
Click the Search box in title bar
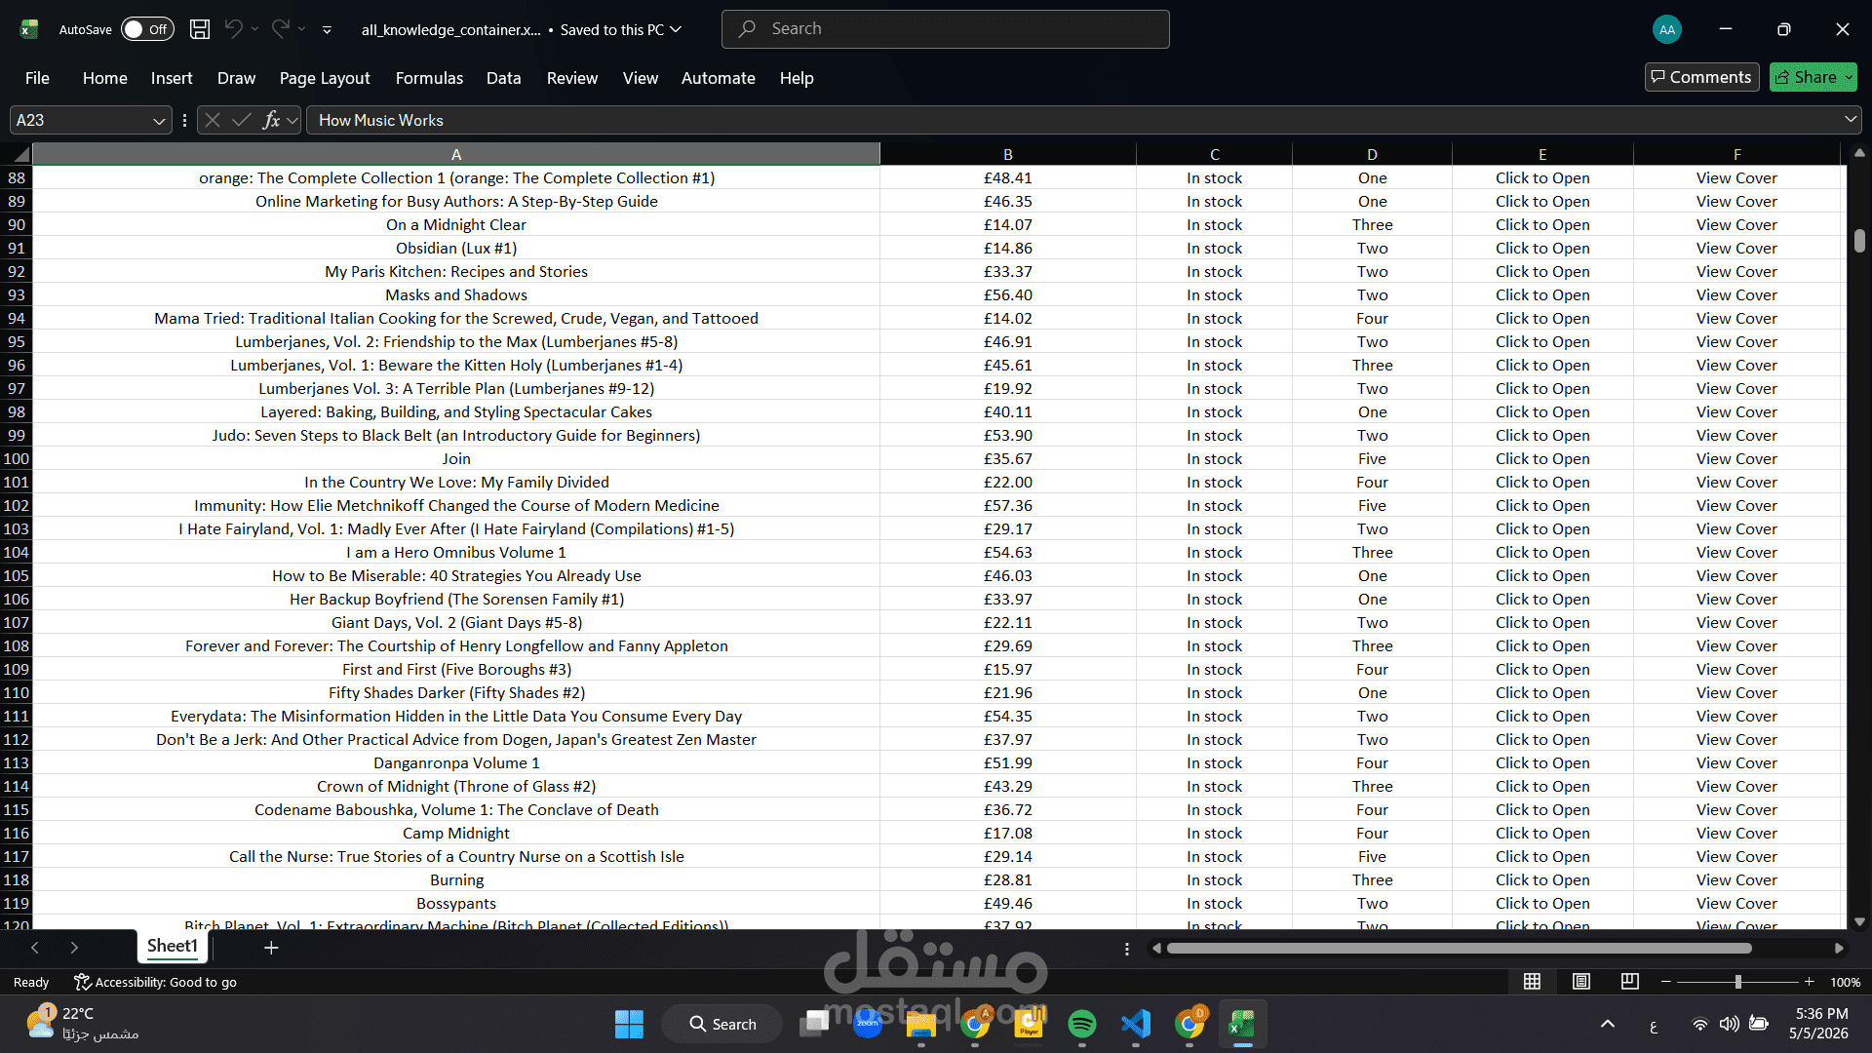click(945, 29)
